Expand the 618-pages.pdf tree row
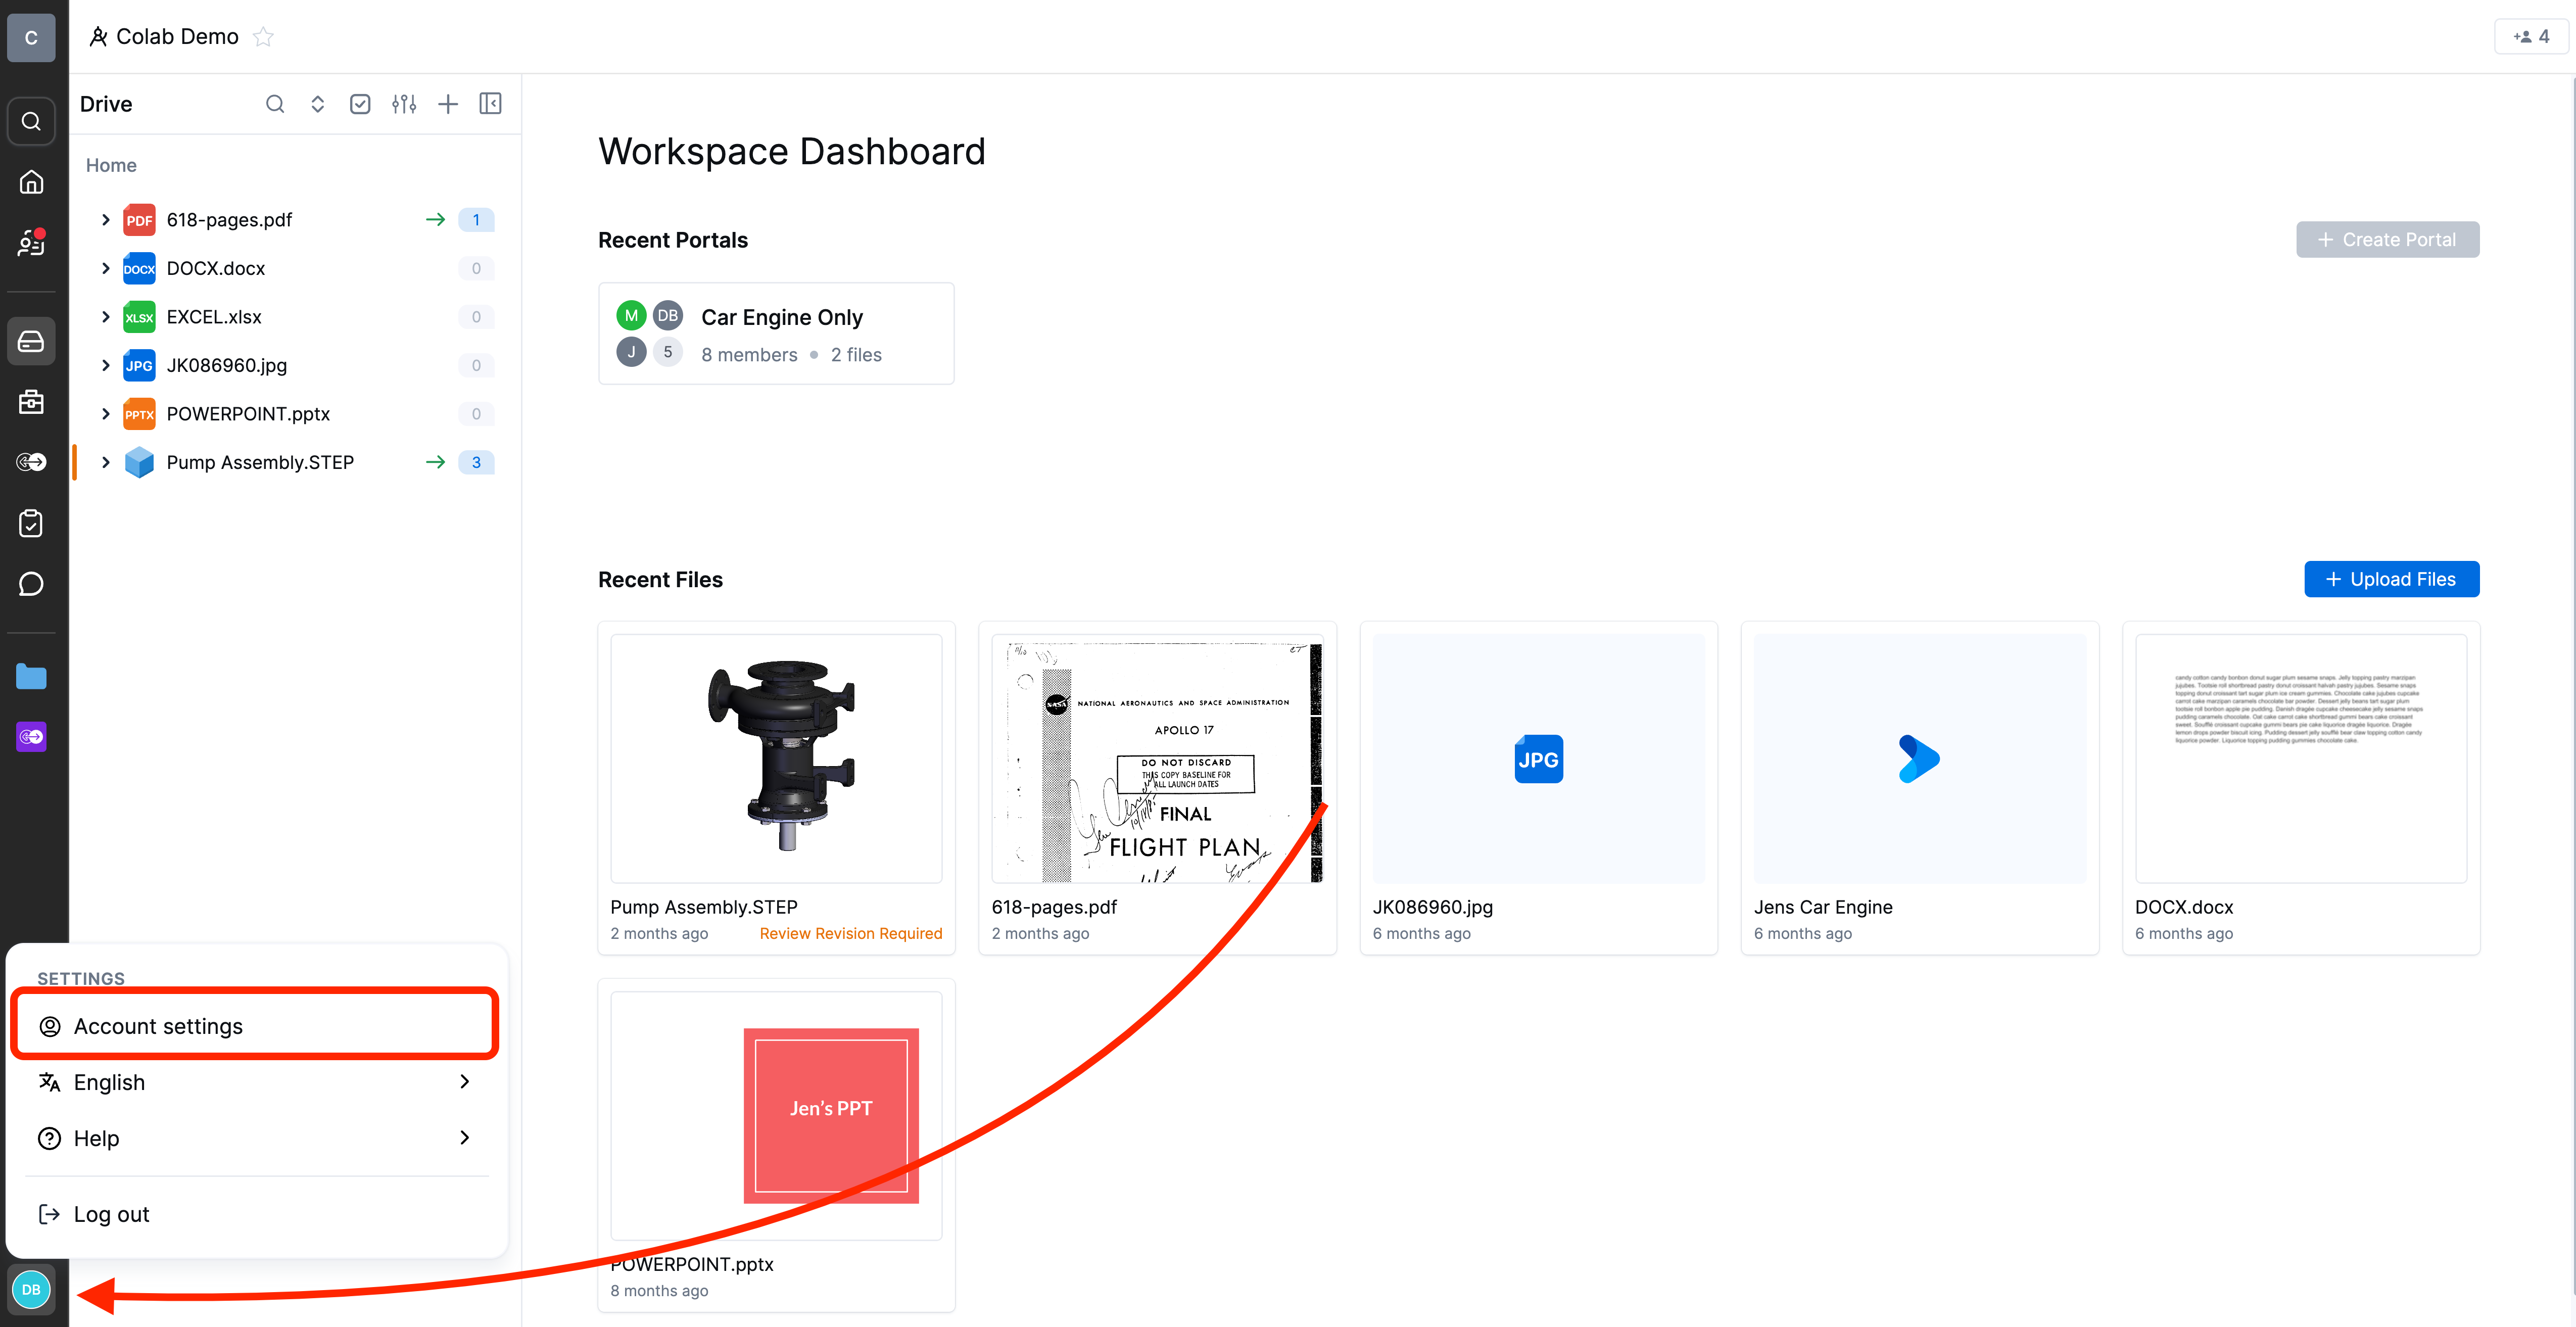The width and height of the screenshot is (2576, 1327). point(105,220)
